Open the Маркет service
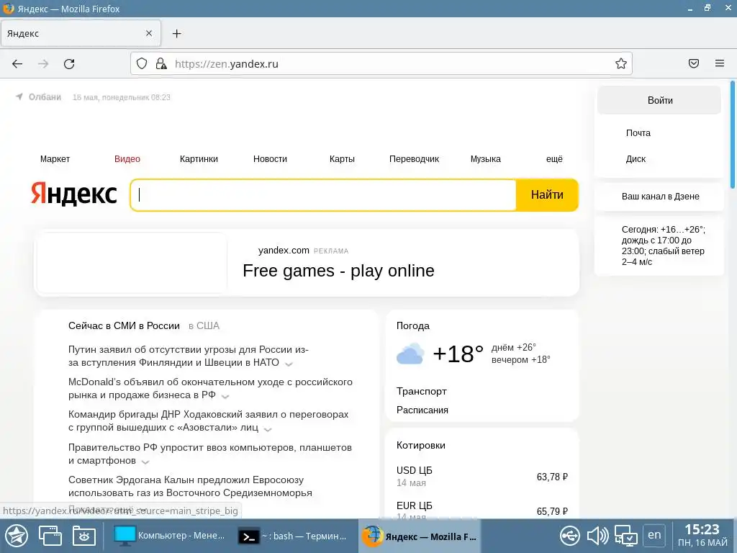This screenshot has height=553, width=737. point(55,159)
